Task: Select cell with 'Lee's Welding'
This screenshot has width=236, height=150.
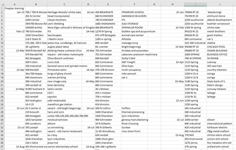Action: 64,24
